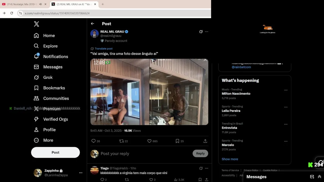Click the Translate post link
This screenshot has width=324, height=182.
[x=104, y=49]
